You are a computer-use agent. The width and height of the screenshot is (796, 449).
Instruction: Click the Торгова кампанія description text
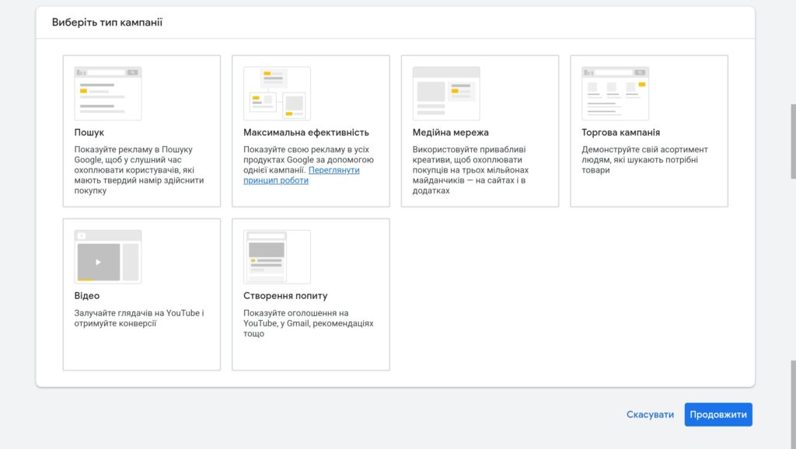pos(644,160)
